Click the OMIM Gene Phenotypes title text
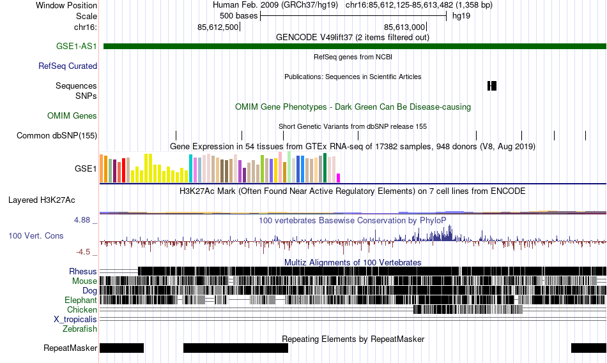Image resolution: width=607 pixels, height=363 pixels. coord(353,107)
